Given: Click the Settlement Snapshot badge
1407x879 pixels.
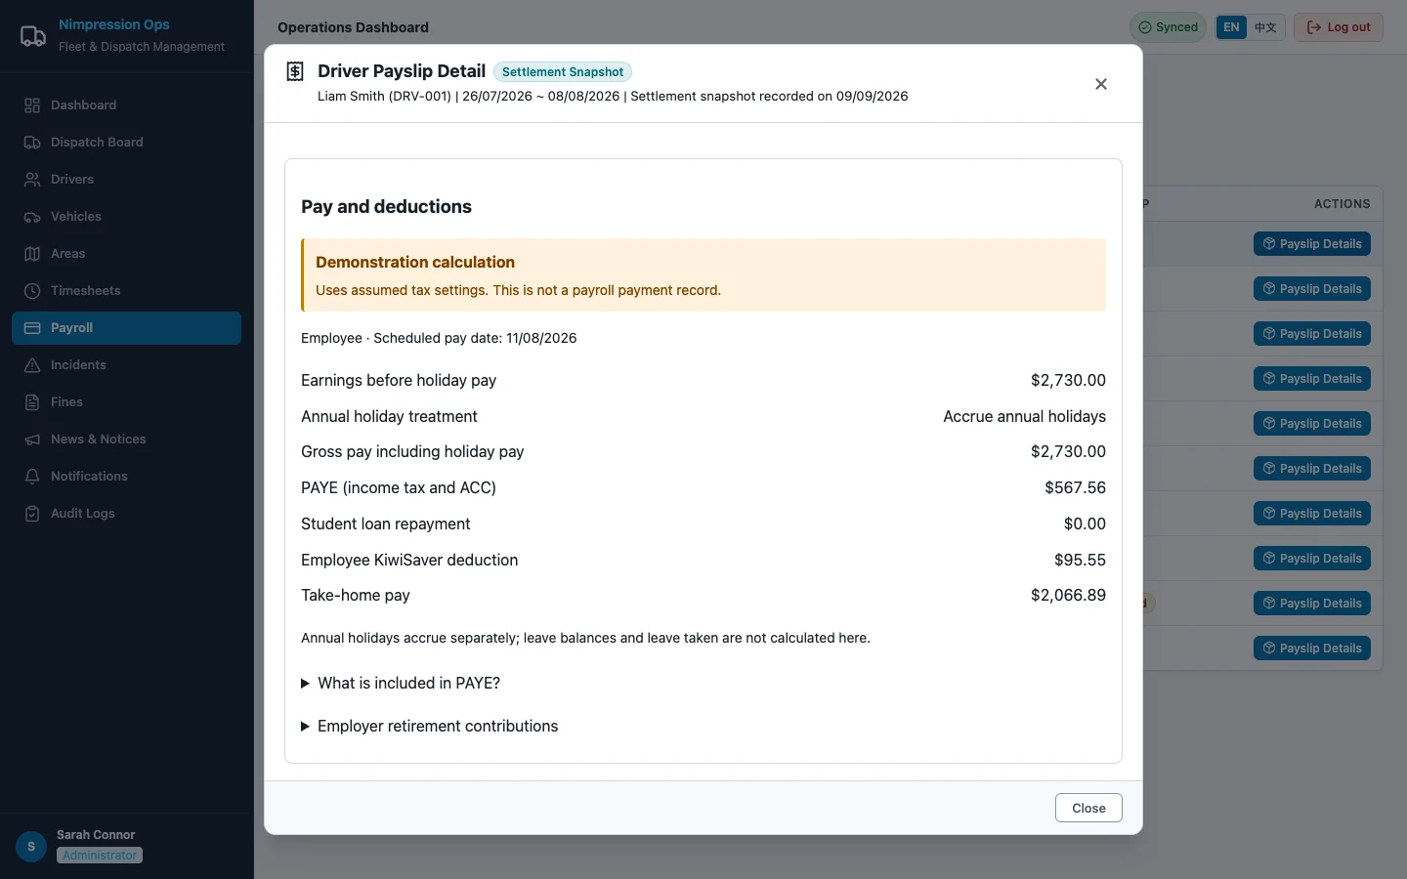Looking at the screenshot, I should click(563, 72).
